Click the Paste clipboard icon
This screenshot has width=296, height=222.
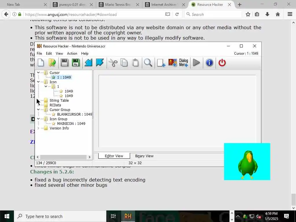135,63
